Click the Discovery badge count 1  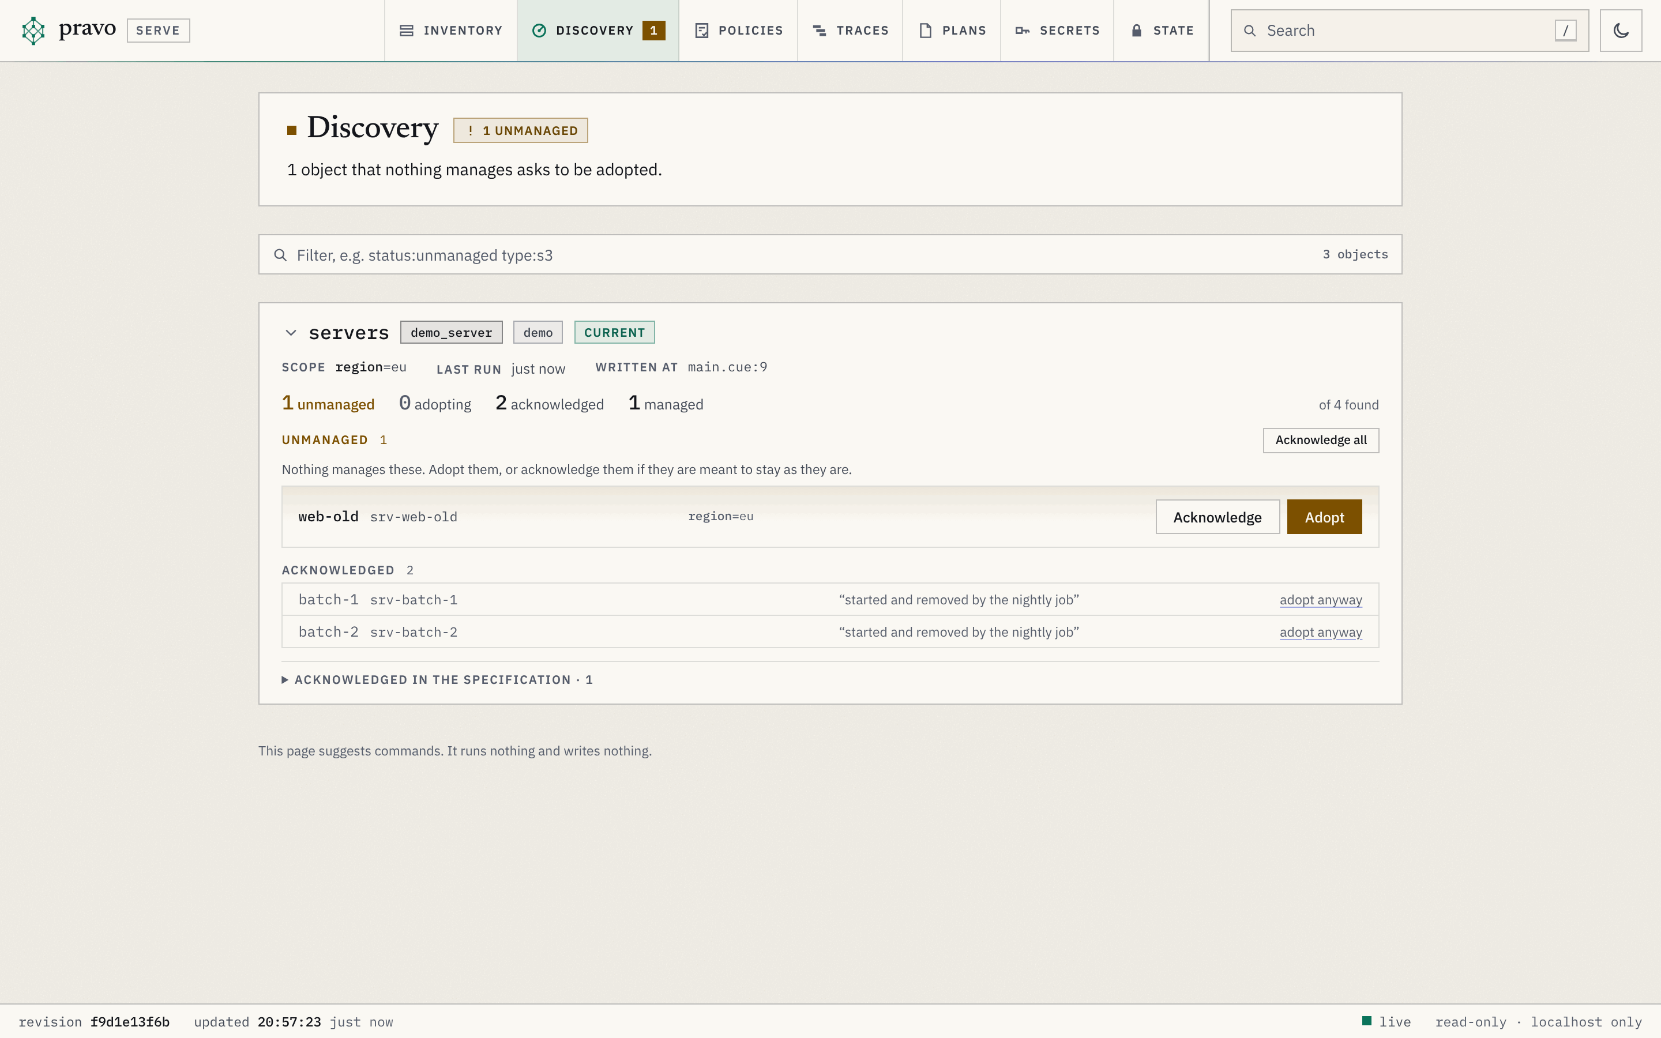pyautogui.click(x=653, y=30)
